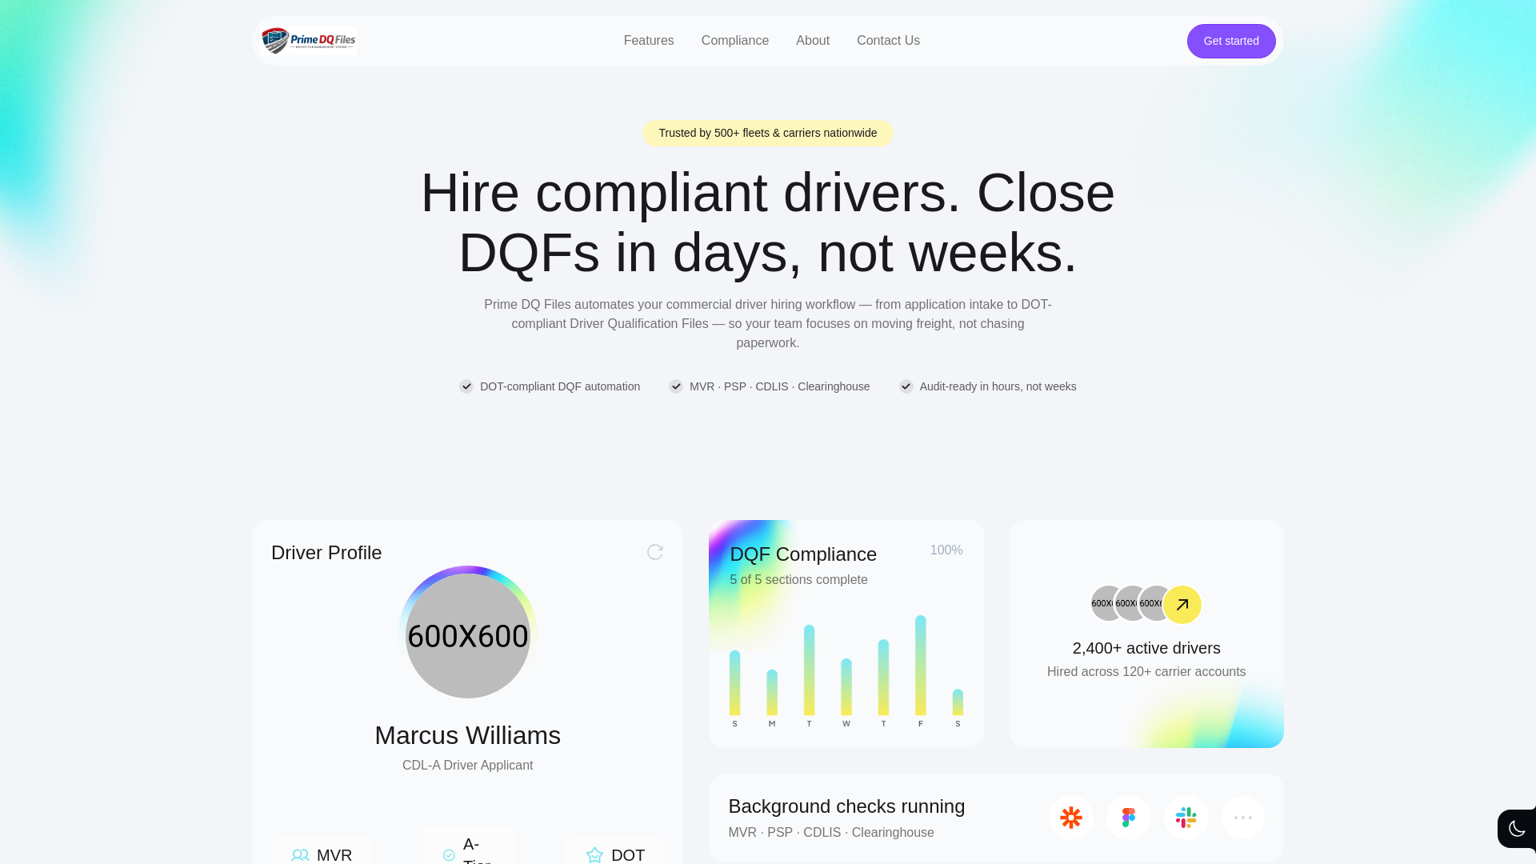Click the Marcus Williams name
This screenshot has width=1536, height=864.
point(468,735)
